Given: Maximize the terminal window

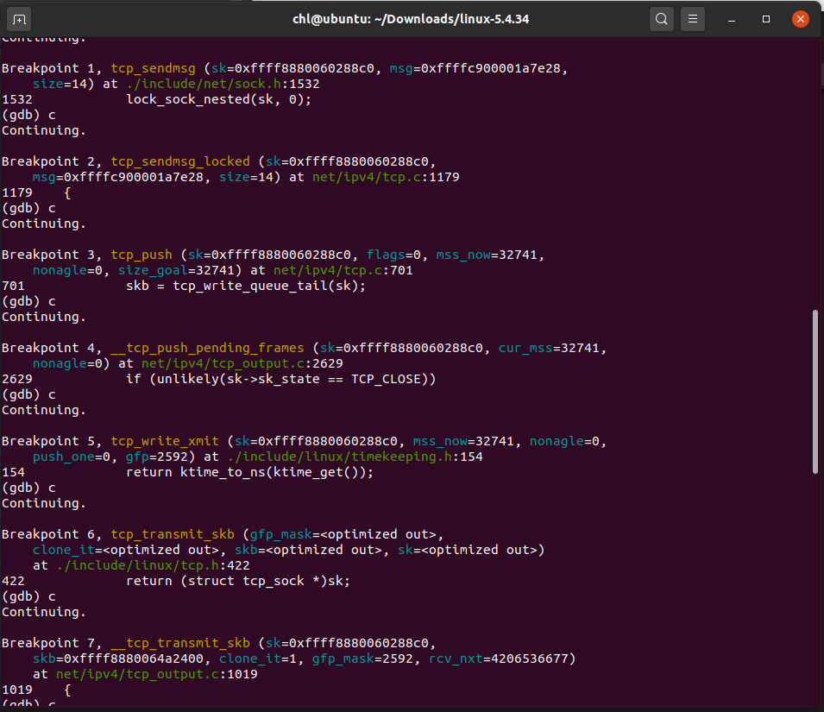Looking at the screenshot, I should pyautogui.click(x=765, y=20).
